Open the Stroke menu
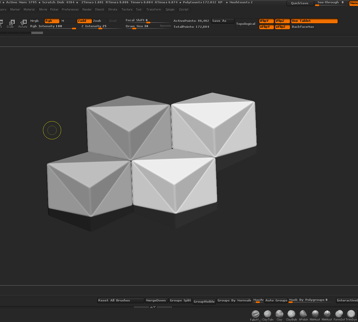This screenshot has height=322, width=358. (113, 10)
